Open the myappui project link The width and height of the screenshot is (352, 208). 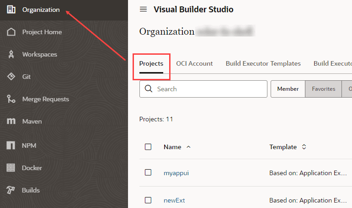[176, 173]
